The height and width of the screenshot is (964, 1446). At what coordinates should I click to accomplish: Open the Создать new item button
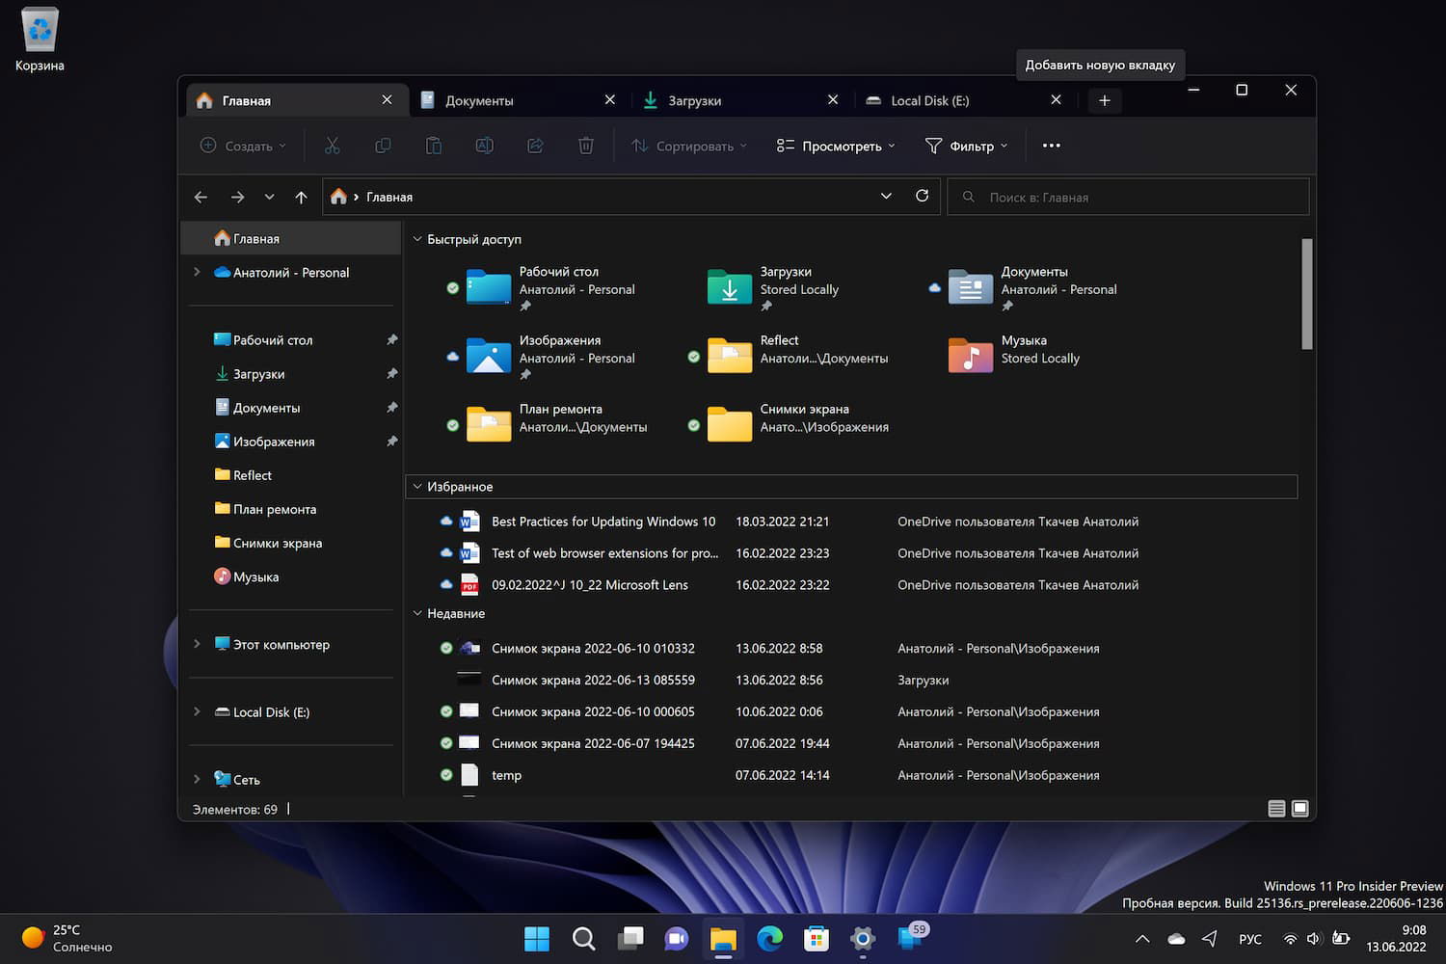[x=243, y=146]
